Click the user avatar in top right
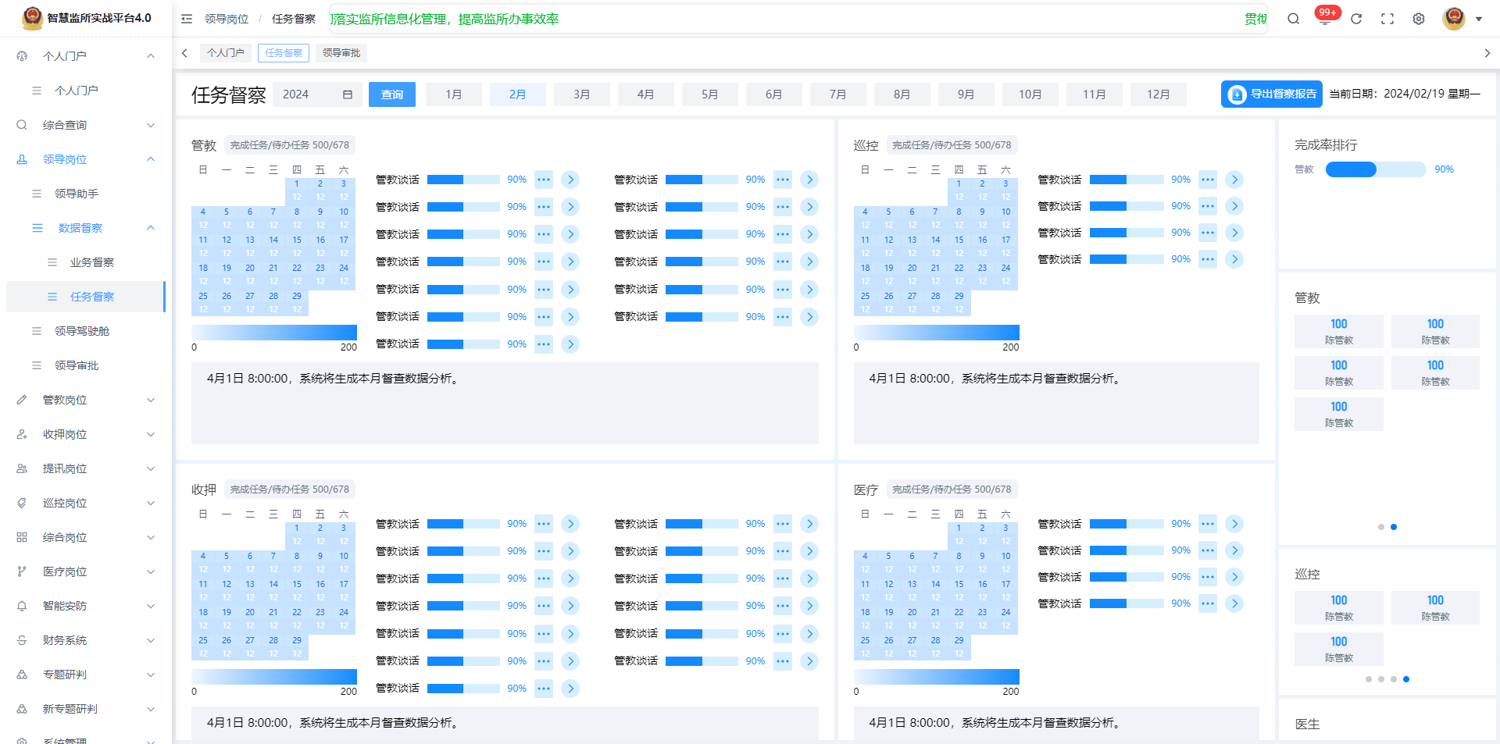 tap(1454, 18)
